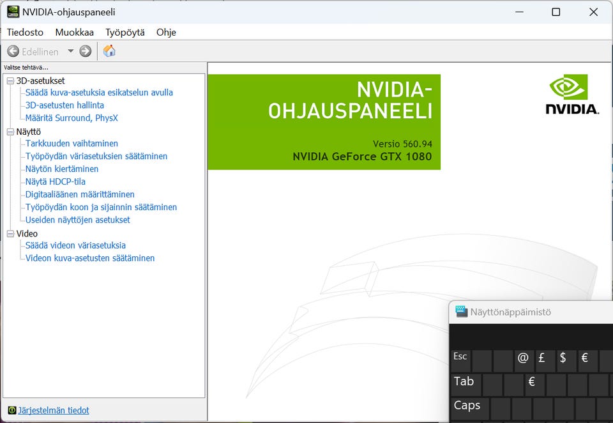
Task: Collapse the 3D-asetukset tree node
Action: point(11,81)
